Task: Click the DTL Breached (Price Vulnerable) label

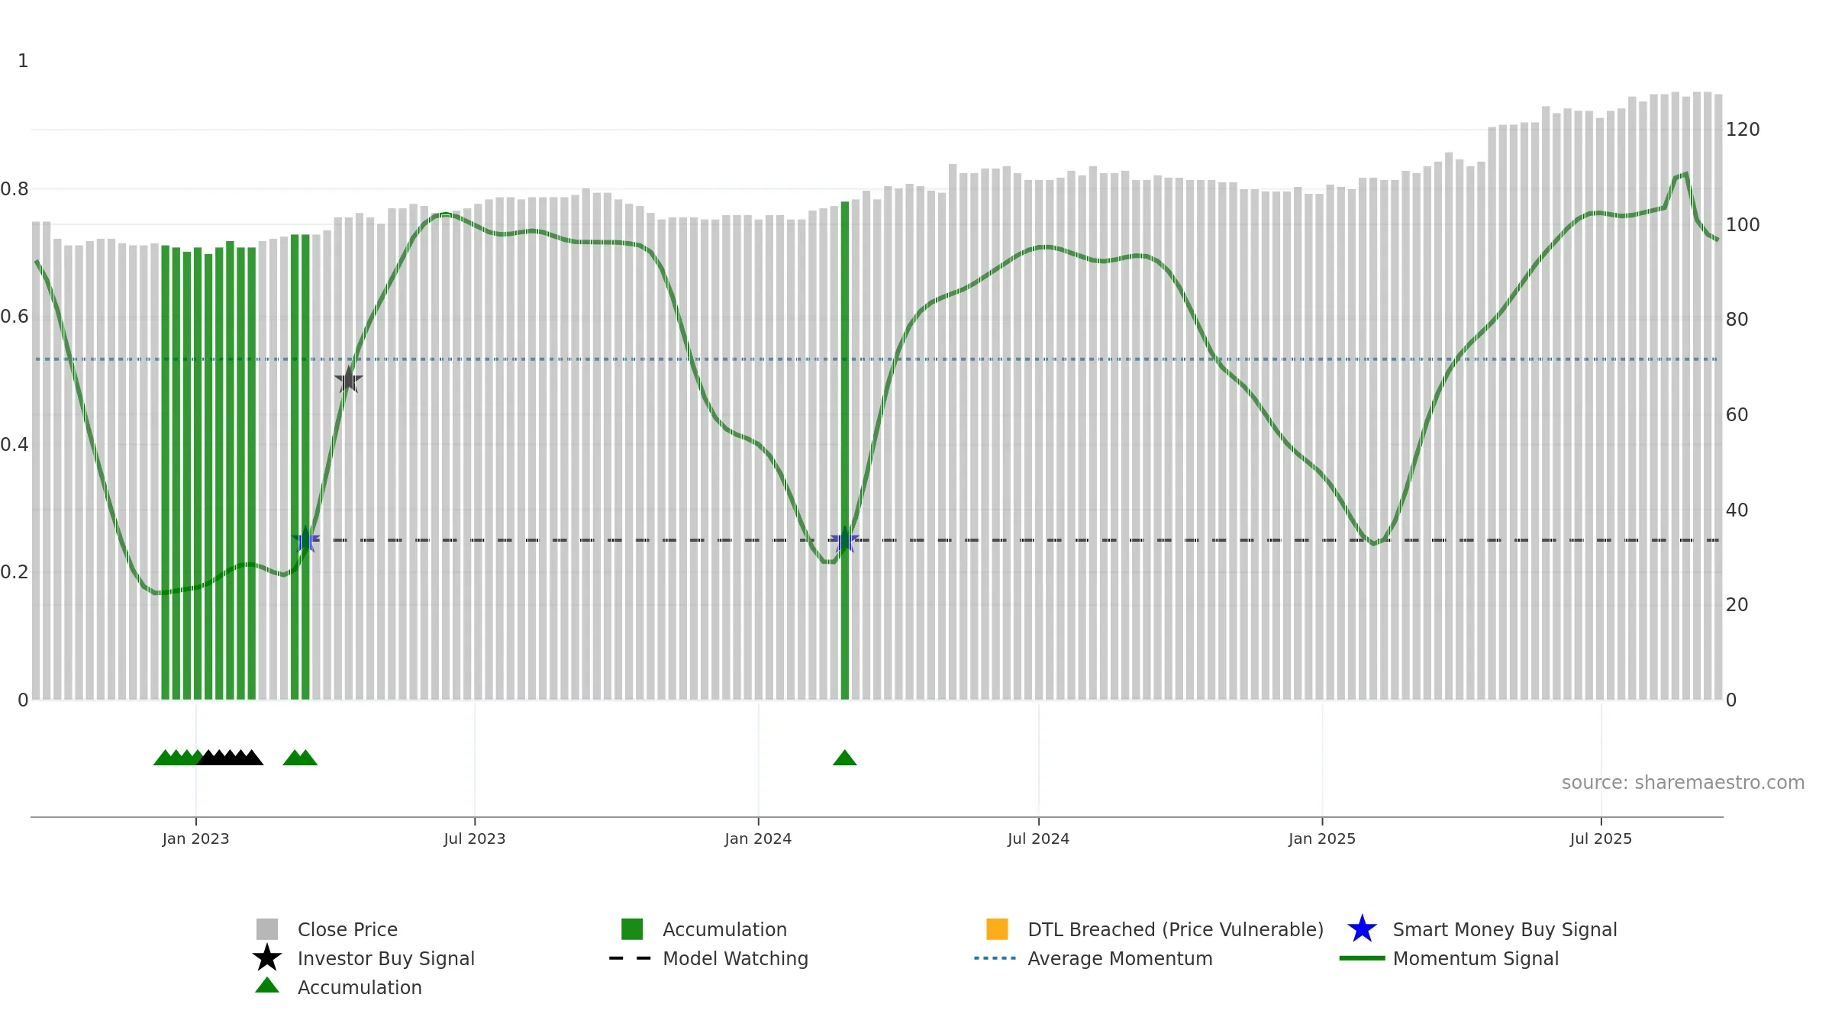Action: [x=1176, y=930]
